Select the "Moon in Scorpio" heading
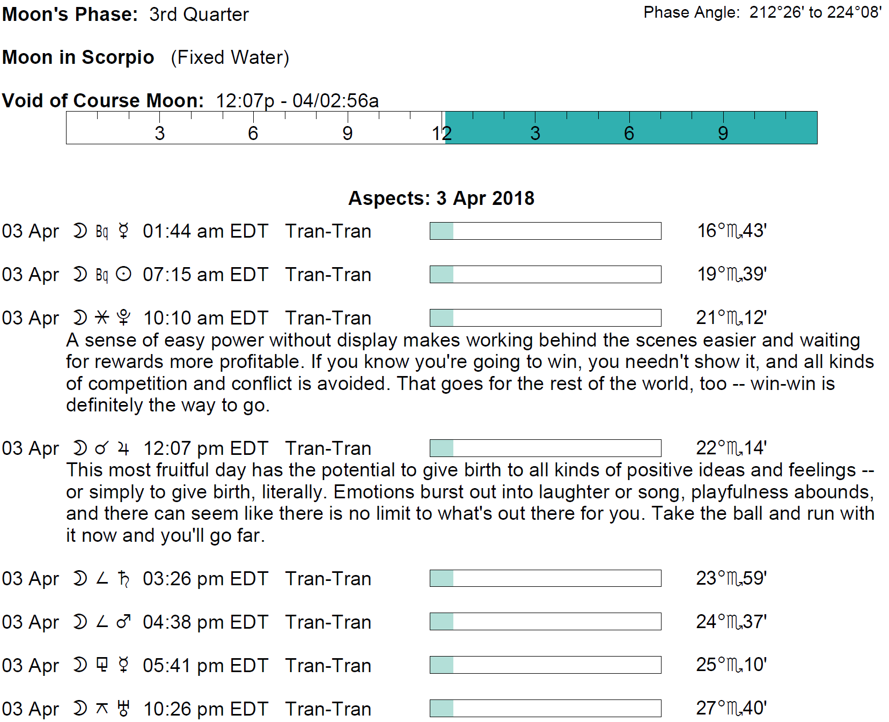This screenshot has height=722, width=889. pos(78,57)
